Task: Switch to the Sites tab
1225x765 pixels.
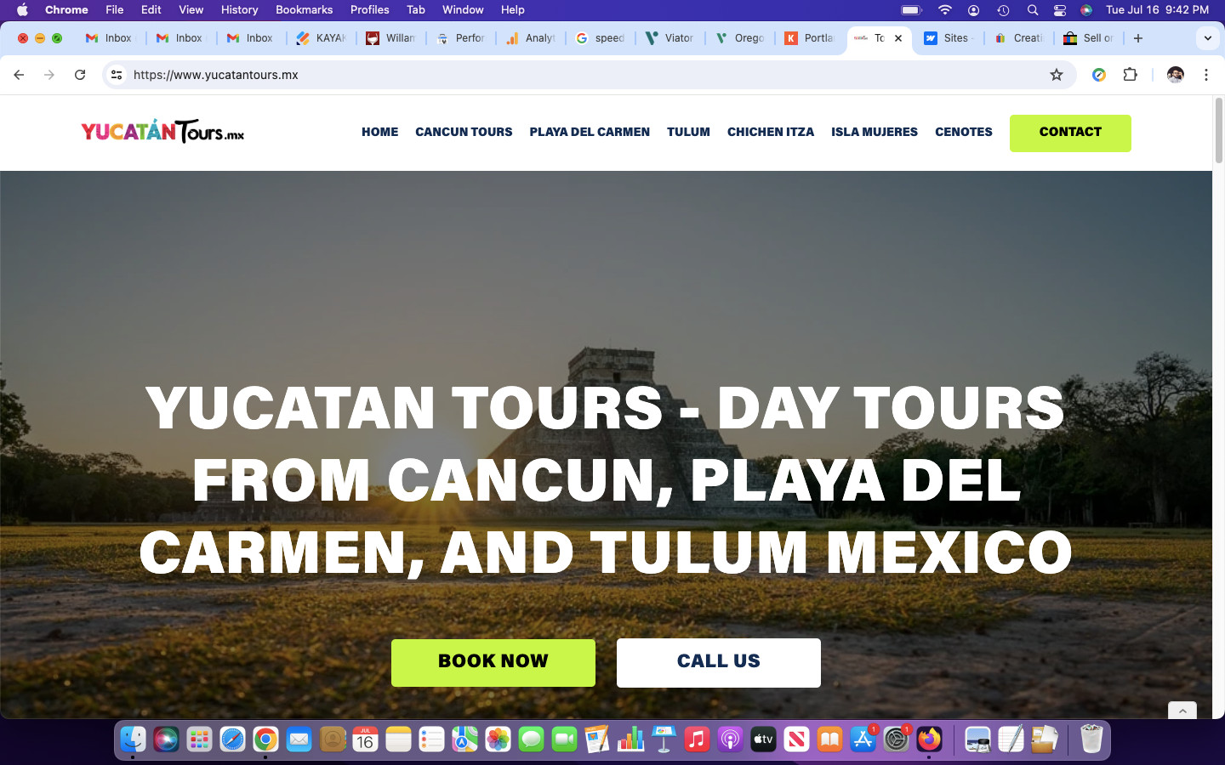Action: 949,38
